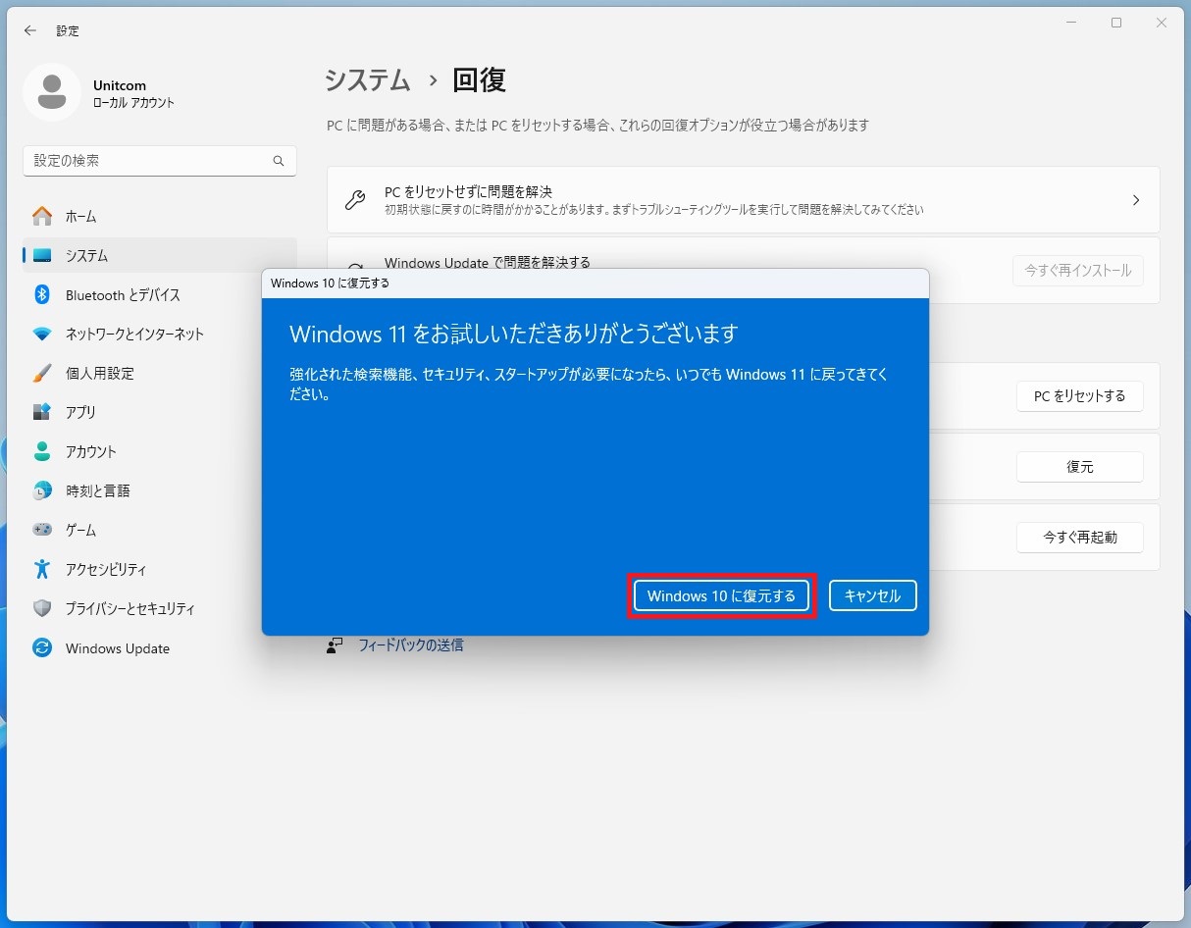Click the Accounts person icon
1191x928 pixels.
tap(42, 451)
